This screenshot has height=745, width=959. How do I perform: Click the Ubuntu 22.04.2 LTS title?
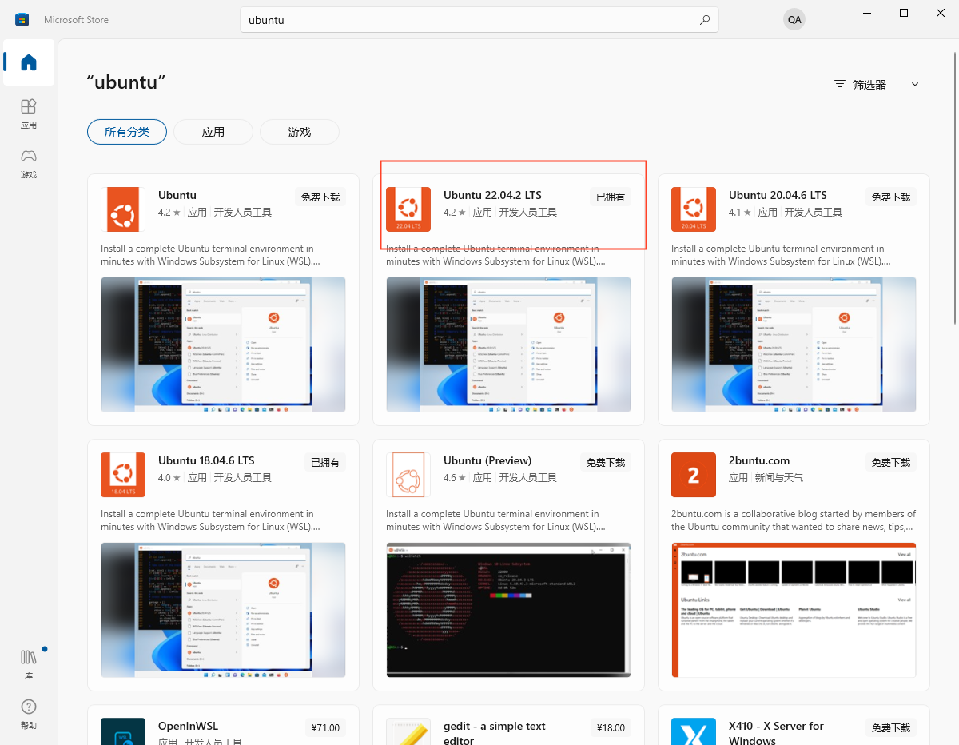[492, 195]
